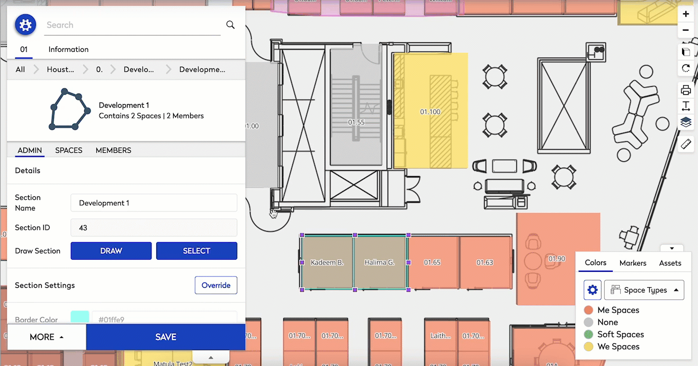The image size is (698, 366).
Task: Zoom in with the plus button
Action: pyautogui.click(x=686, y=14)
